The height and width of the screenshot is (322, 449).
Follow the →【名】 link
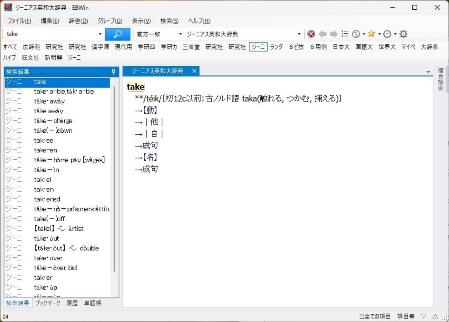(x=146, y=157)
